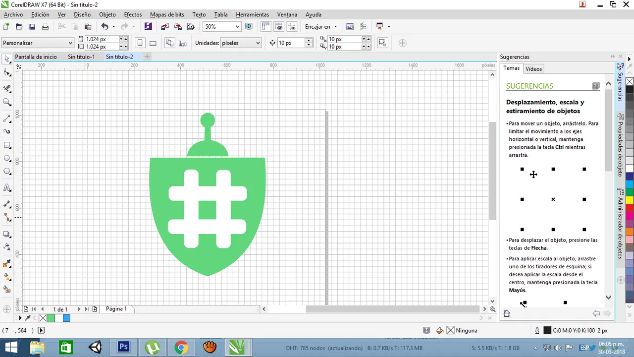Screen dimensions: 634x357
Task: Select the Zoom magnifier tool
Action: coord(7,102)
